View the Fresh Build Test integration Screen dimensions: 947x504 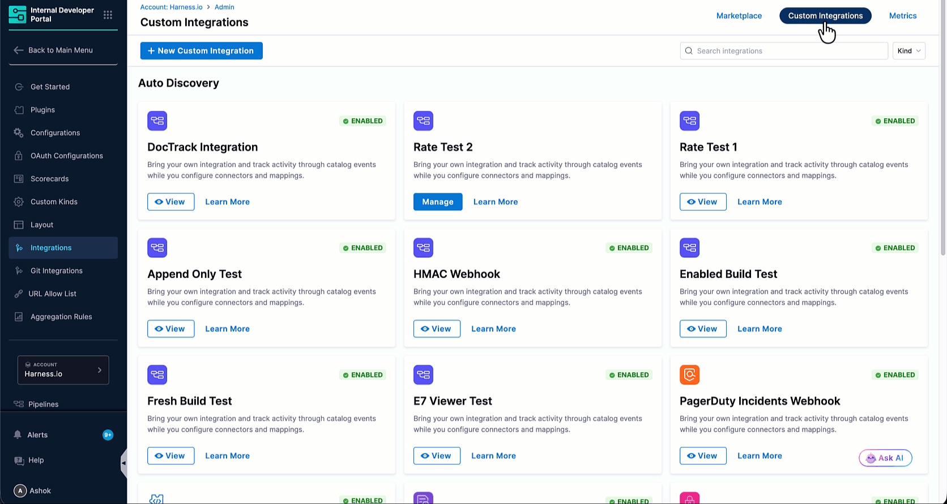point(171,456)
